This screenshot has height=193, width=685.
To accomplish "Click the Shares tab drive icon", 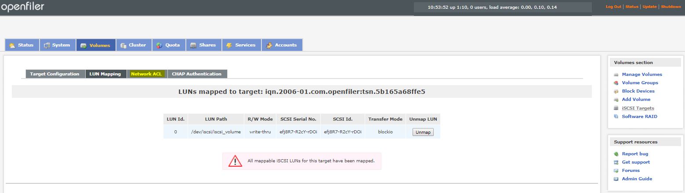I will [193, 45].
